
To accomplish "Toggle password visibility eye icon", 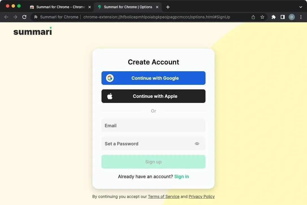I will pyautogui.click(x=197, y=144).
